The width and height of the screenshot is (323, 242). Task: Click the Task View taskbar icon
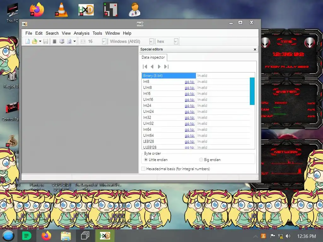[x=85, y=236]
